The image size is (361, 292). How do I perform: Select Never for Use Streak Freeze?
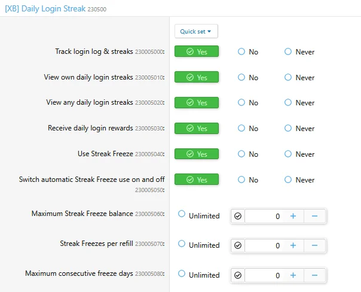coord(299,154)
